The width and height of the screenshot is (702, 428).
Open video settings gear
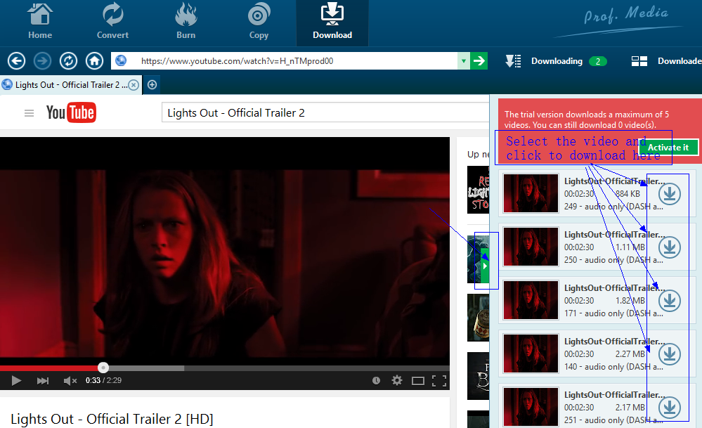coord(396,380)
